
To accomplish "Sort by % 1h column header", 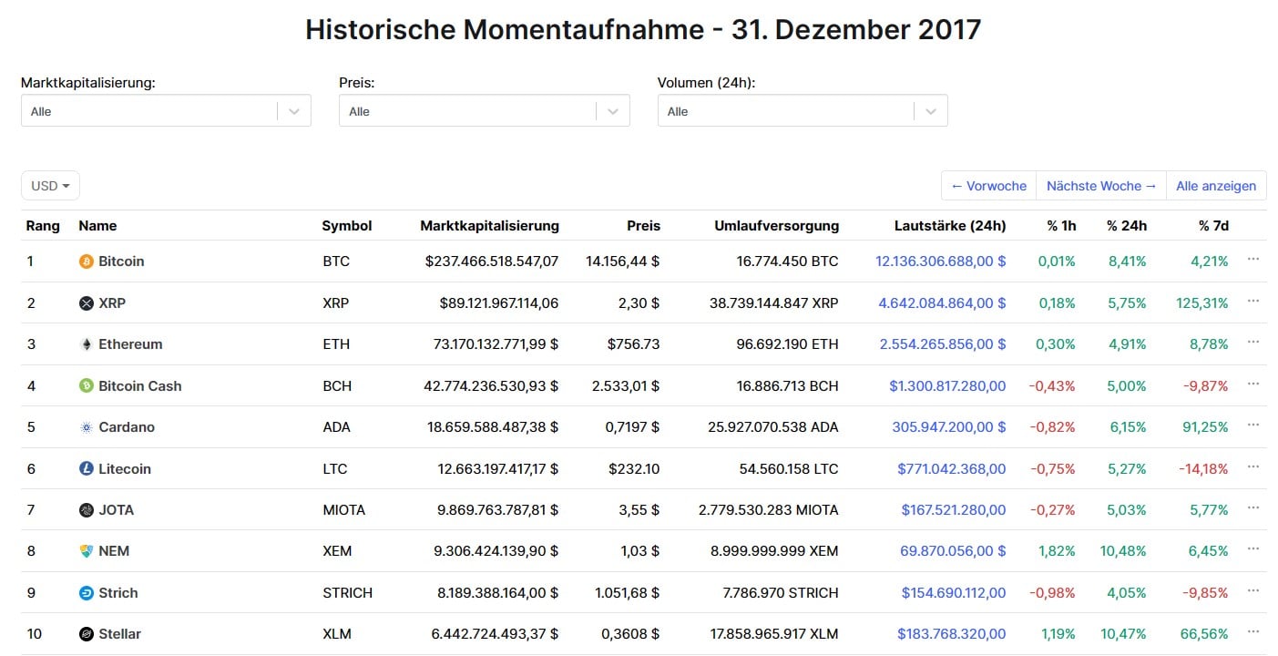I will pos(1060,226).
